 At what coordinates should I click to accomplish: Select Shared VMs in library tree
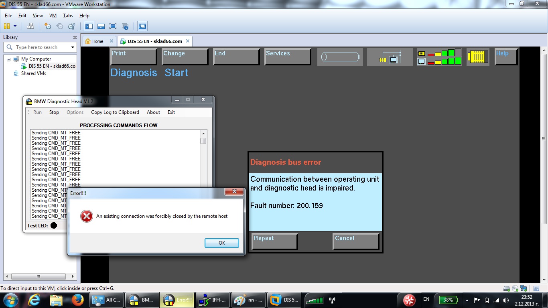(x=30, y=73)
